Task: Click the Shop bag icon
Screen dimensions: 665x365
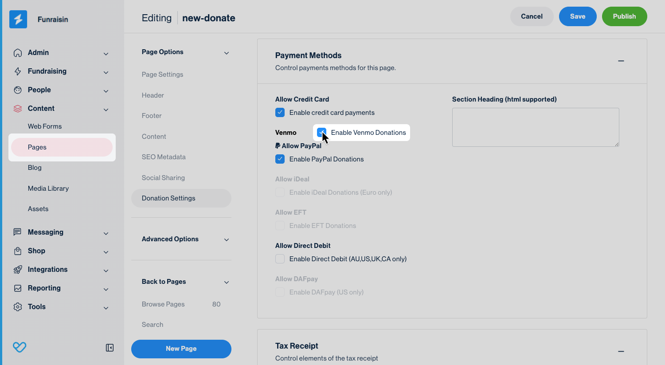Action: point(18,251)
